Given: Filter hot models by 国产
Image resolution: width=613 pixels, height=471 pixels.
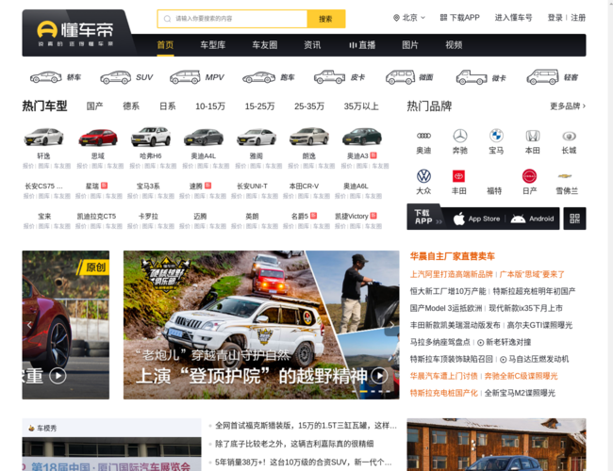Looking at the screenshot, I should coord(94,106).
